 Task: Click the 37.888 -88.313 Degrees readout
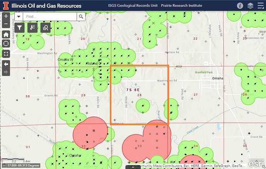[24, 166]
